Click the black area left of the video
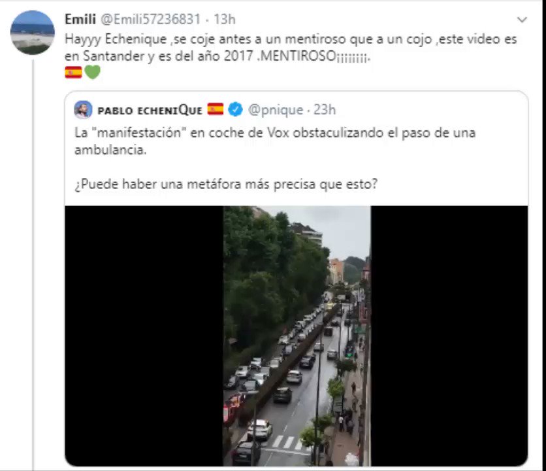546x471 pixels. (144, 336)
